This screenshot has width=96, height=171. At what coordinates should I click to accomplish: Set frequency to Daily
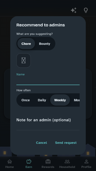42,100
